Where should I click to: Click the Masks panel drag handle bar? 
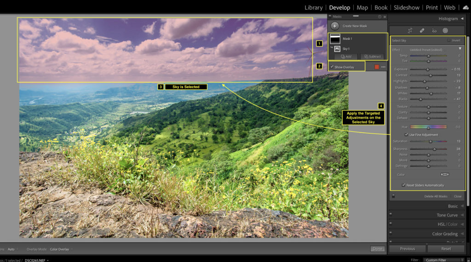point(356,16)
